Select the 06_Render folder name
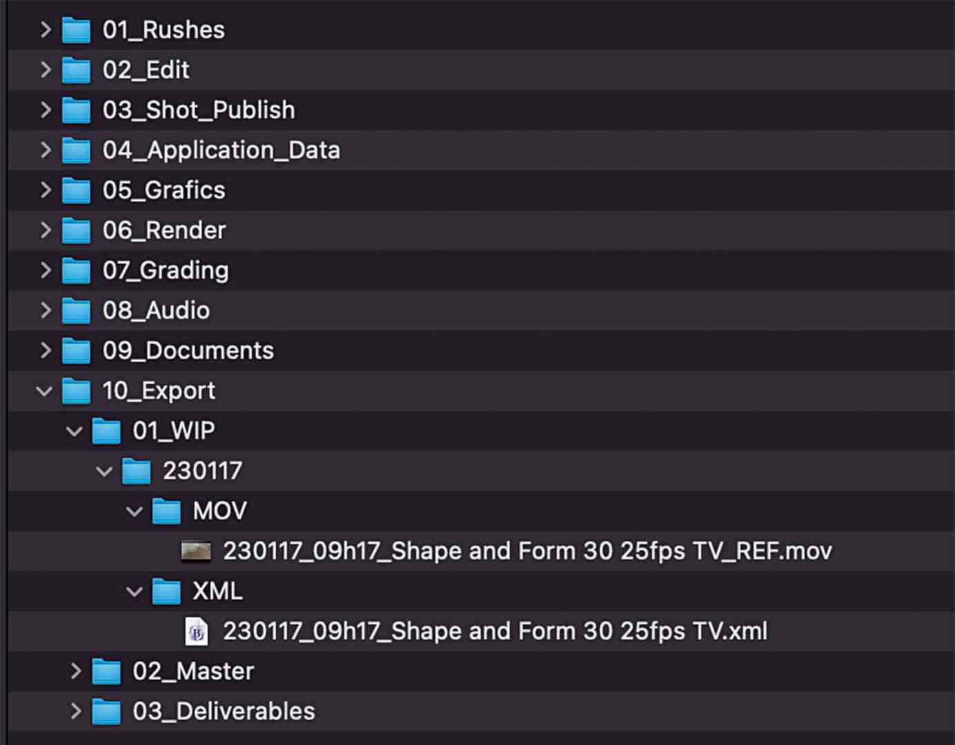This screenshot has width=955, height=745. click(x=164, y=230)
